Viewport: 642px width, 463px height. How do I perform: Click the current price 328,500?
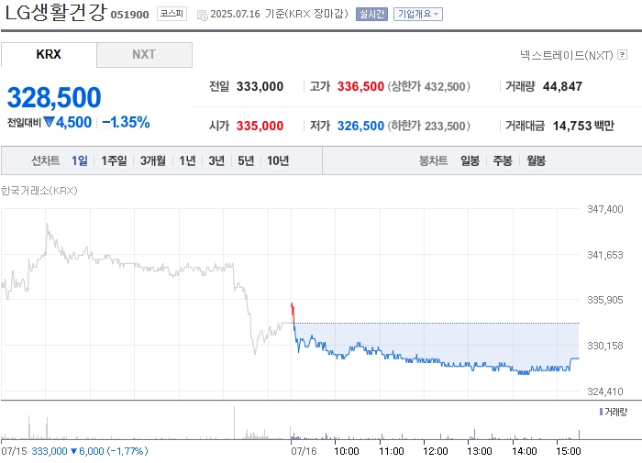(54, 97)
